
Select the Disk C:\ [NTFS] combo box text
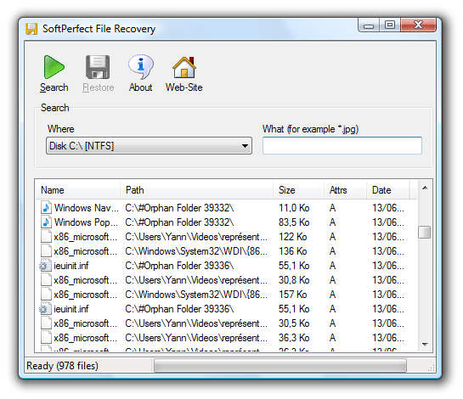tap(82, 146)
